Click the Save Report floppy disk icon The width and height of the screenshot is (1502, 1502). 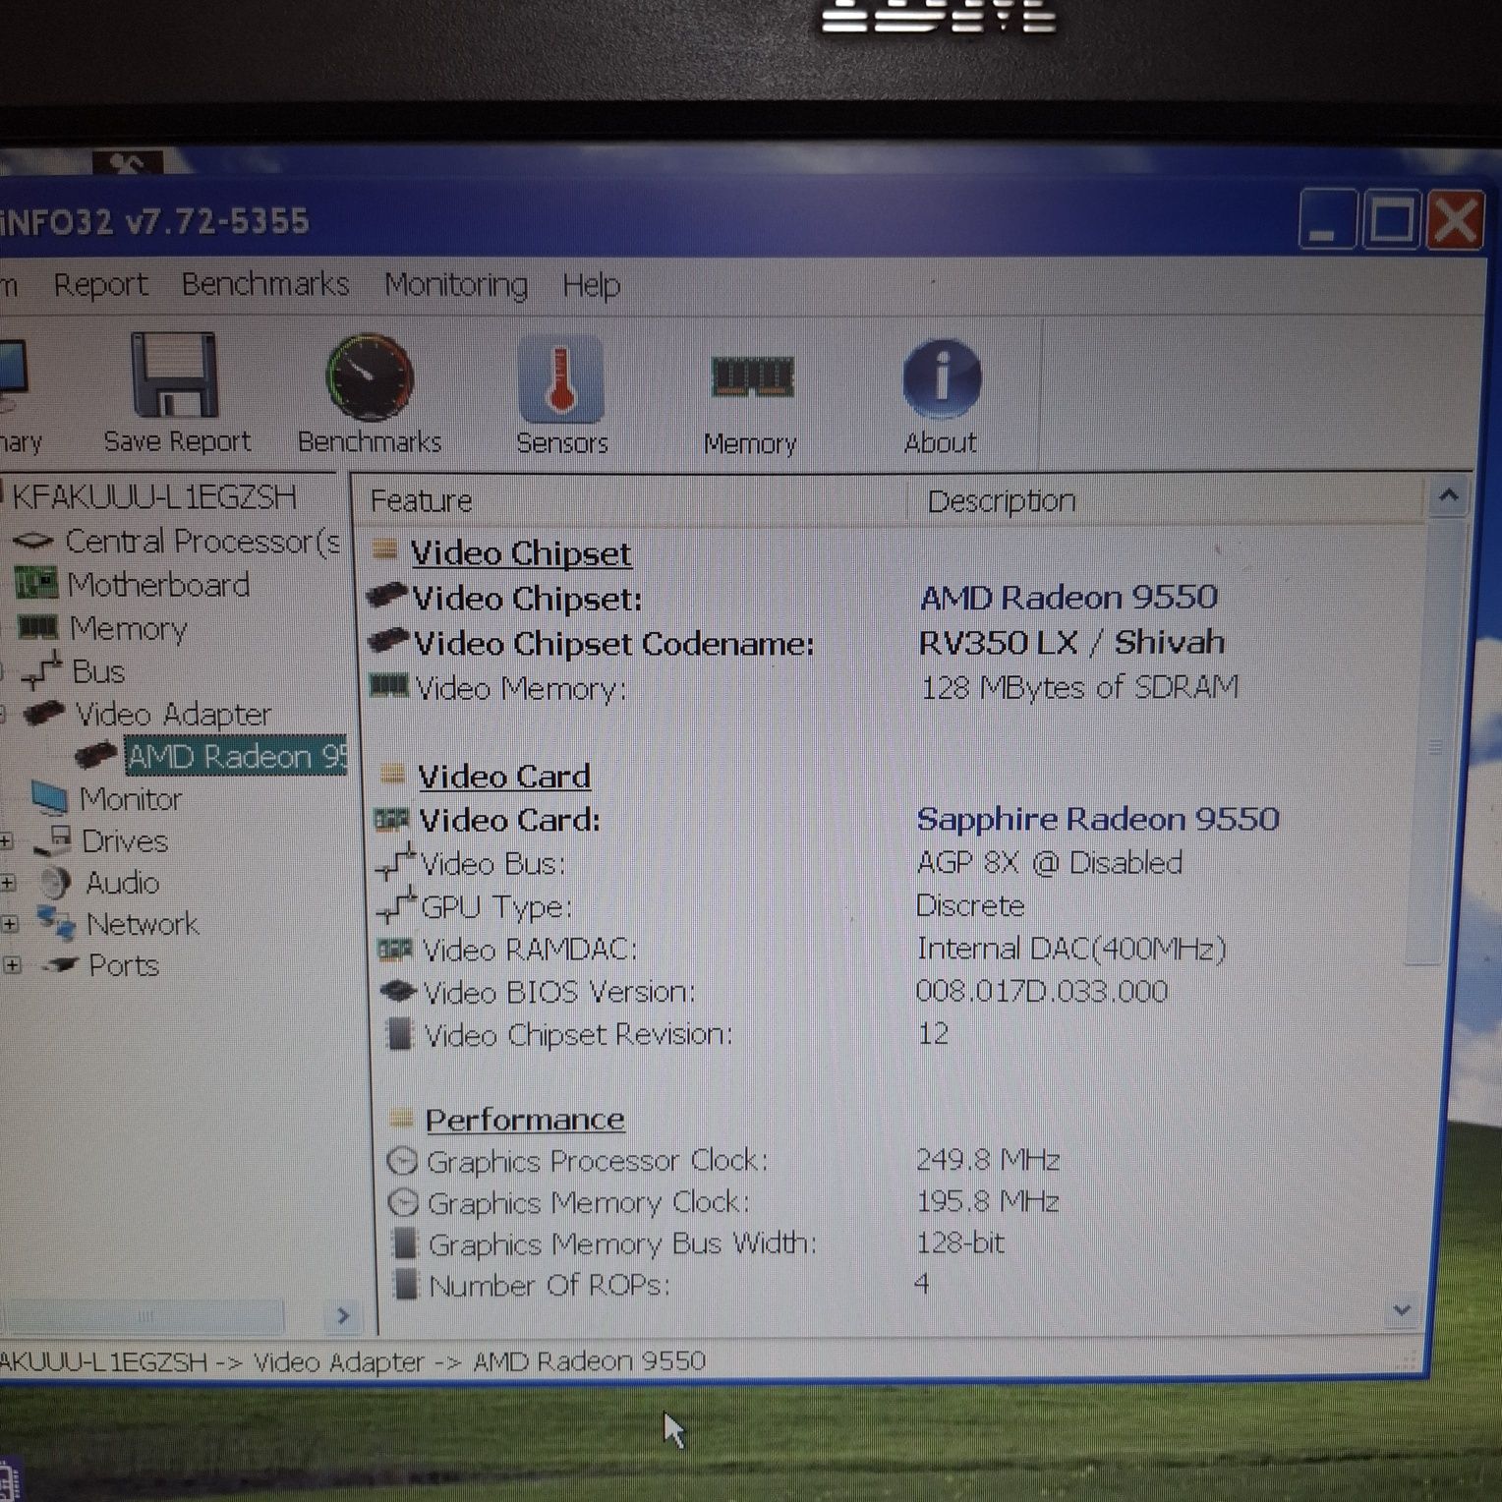(174, 375)
